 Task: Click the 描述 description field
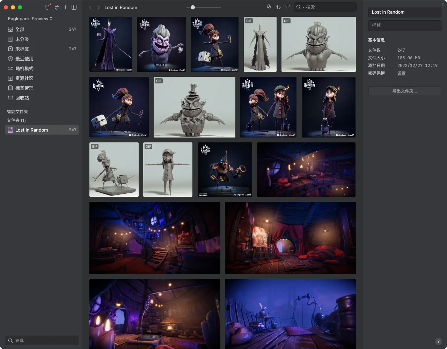pyautogui.click(x=404, y=25)
